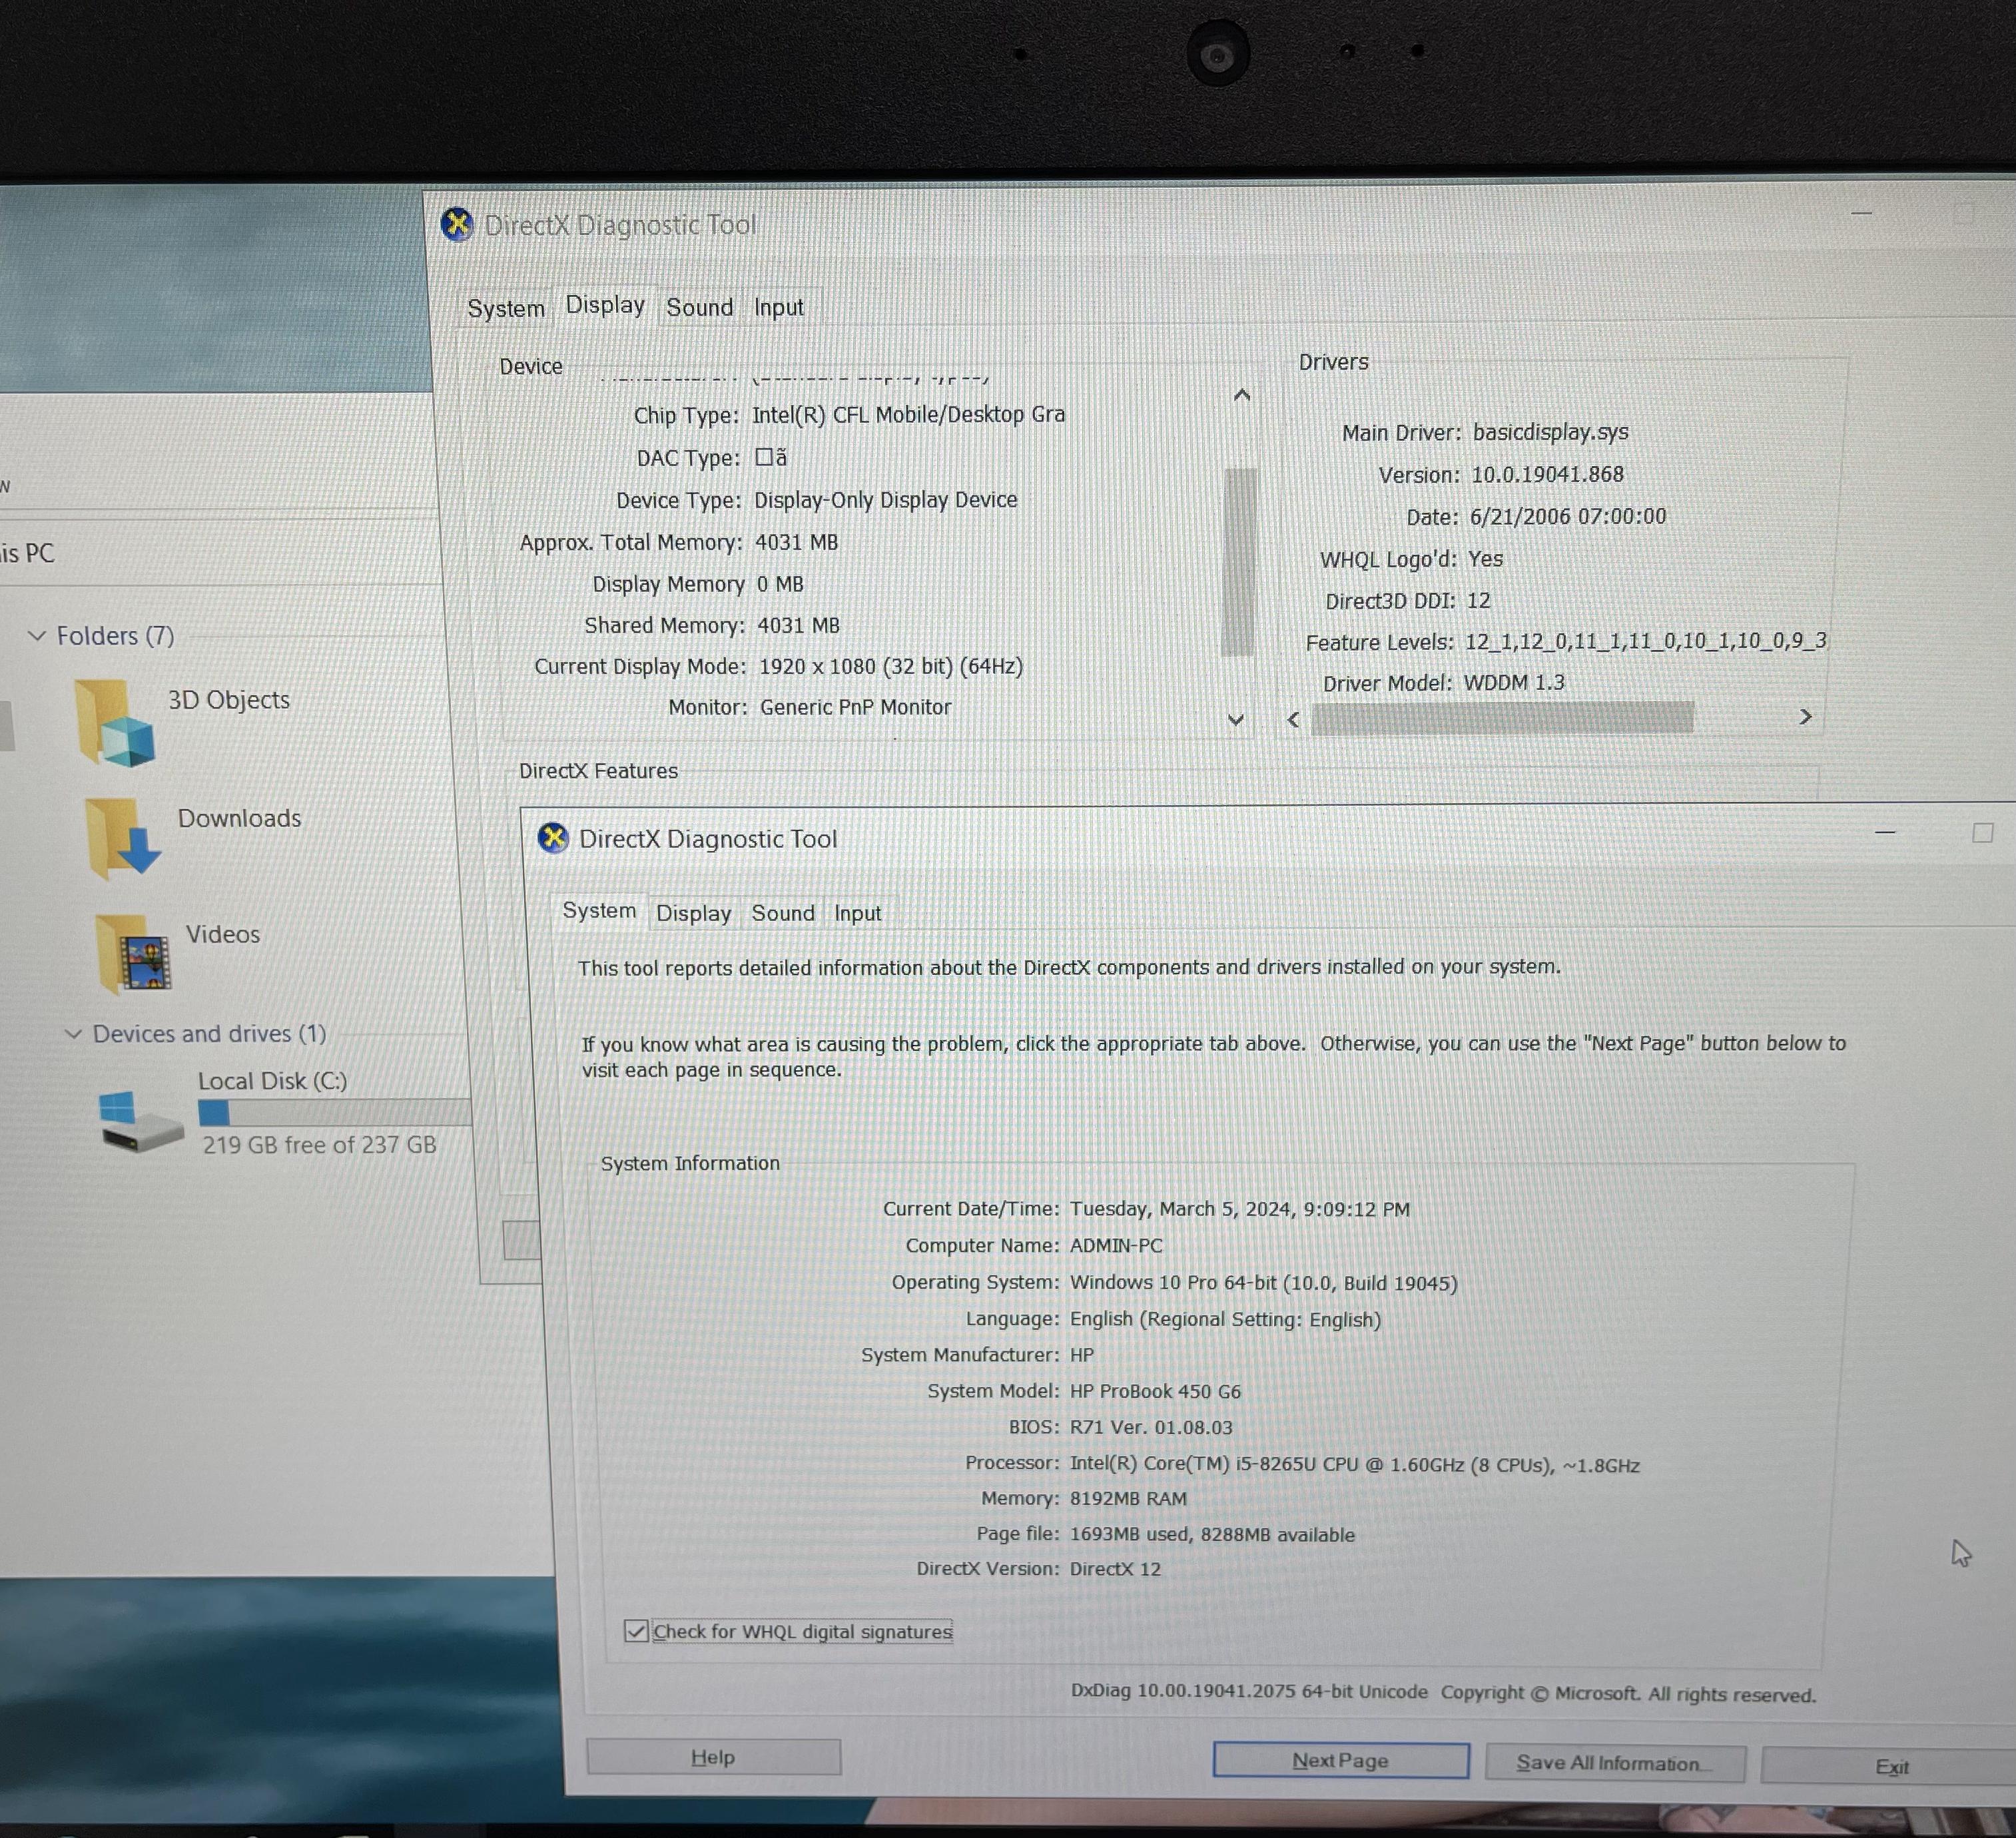
Task: Click the DirectX Version value DirectX 12
Action: [1115, 1569]
